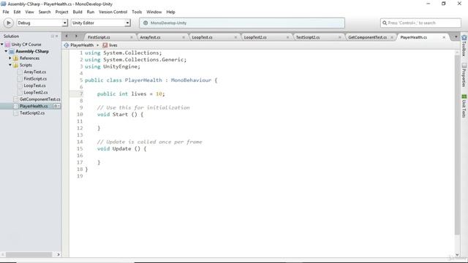Click the Update method name on line 15

(122, 149)
